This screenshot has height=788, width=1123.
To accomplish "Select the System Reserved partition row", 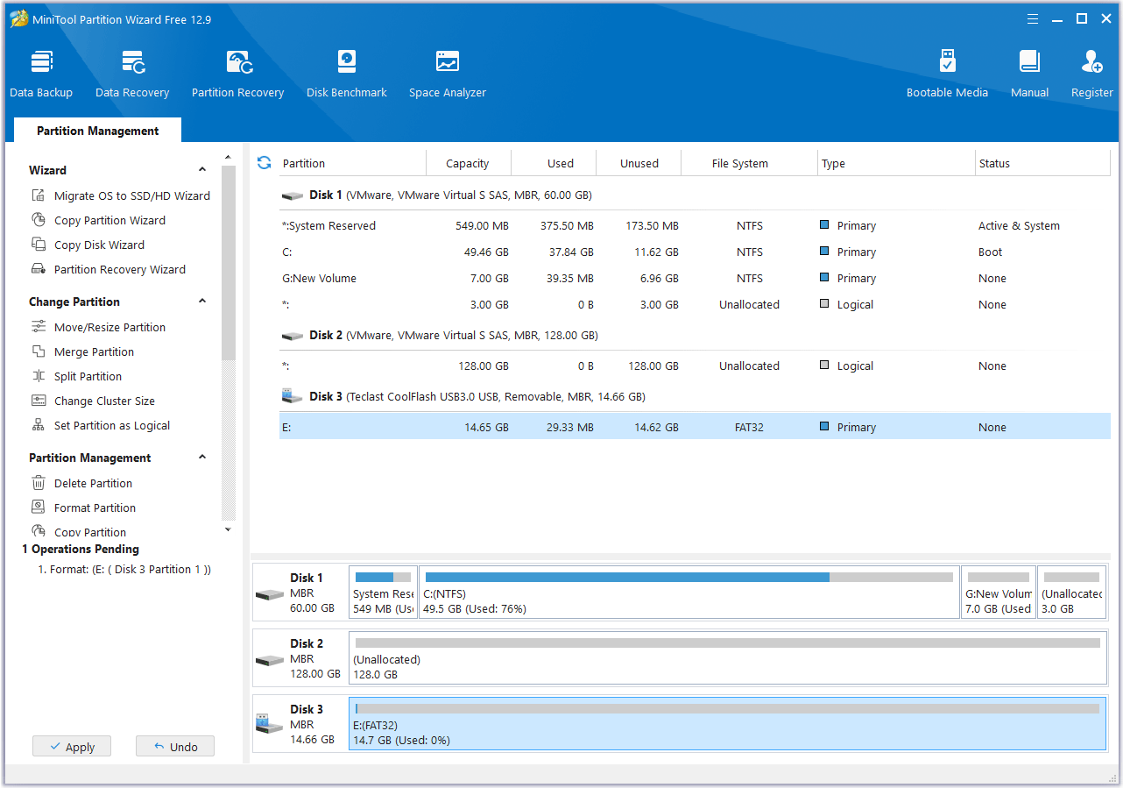I will 695,225.
